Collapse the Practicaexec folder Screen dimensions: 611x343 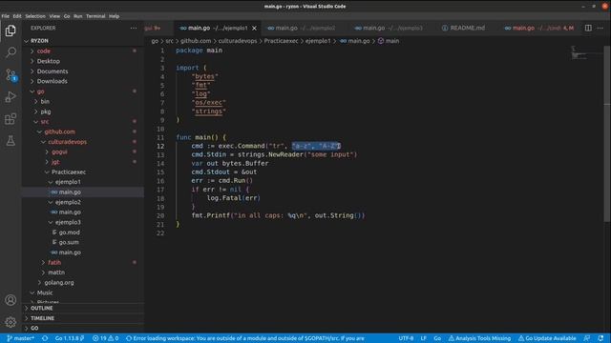[83, 171]
